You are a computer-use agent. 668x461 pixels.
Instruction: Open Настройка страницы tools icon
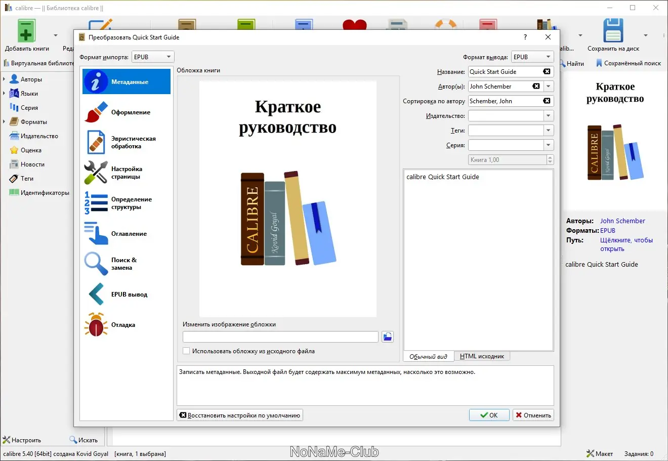(x=96, y=173)
